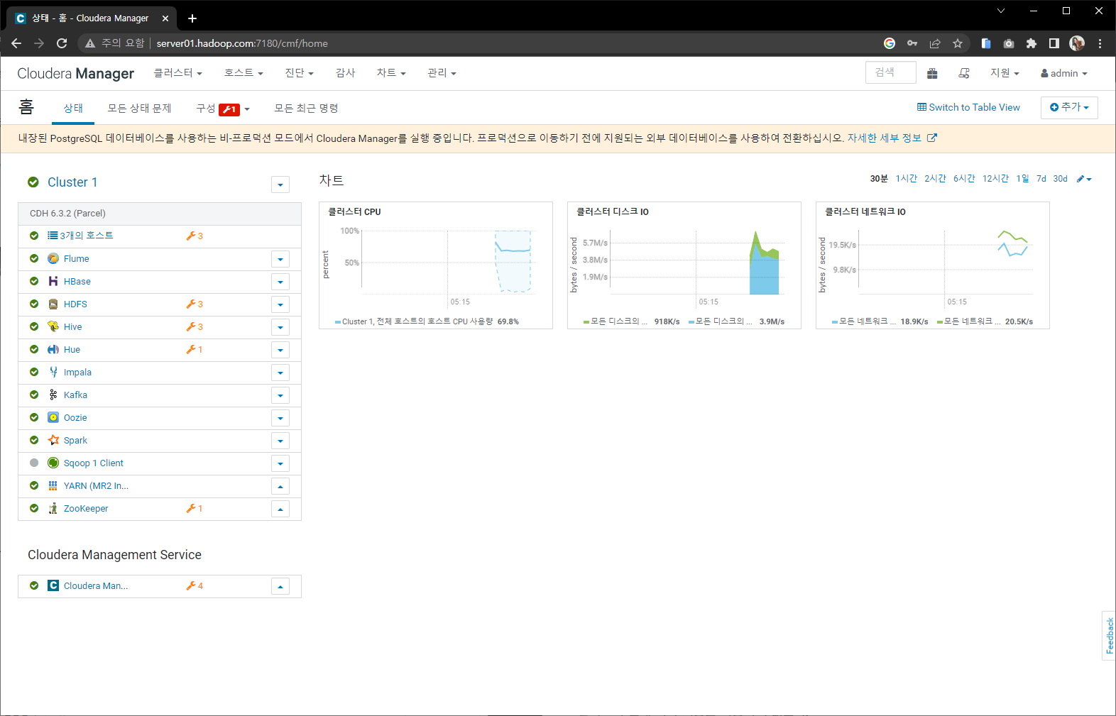Click the Spark star icon
This screenshot has height=716, width=1116.
pyautogui.click(x=53, y=440)
